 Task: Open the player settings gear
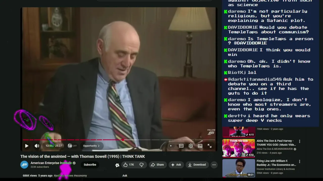pos(191,146)
